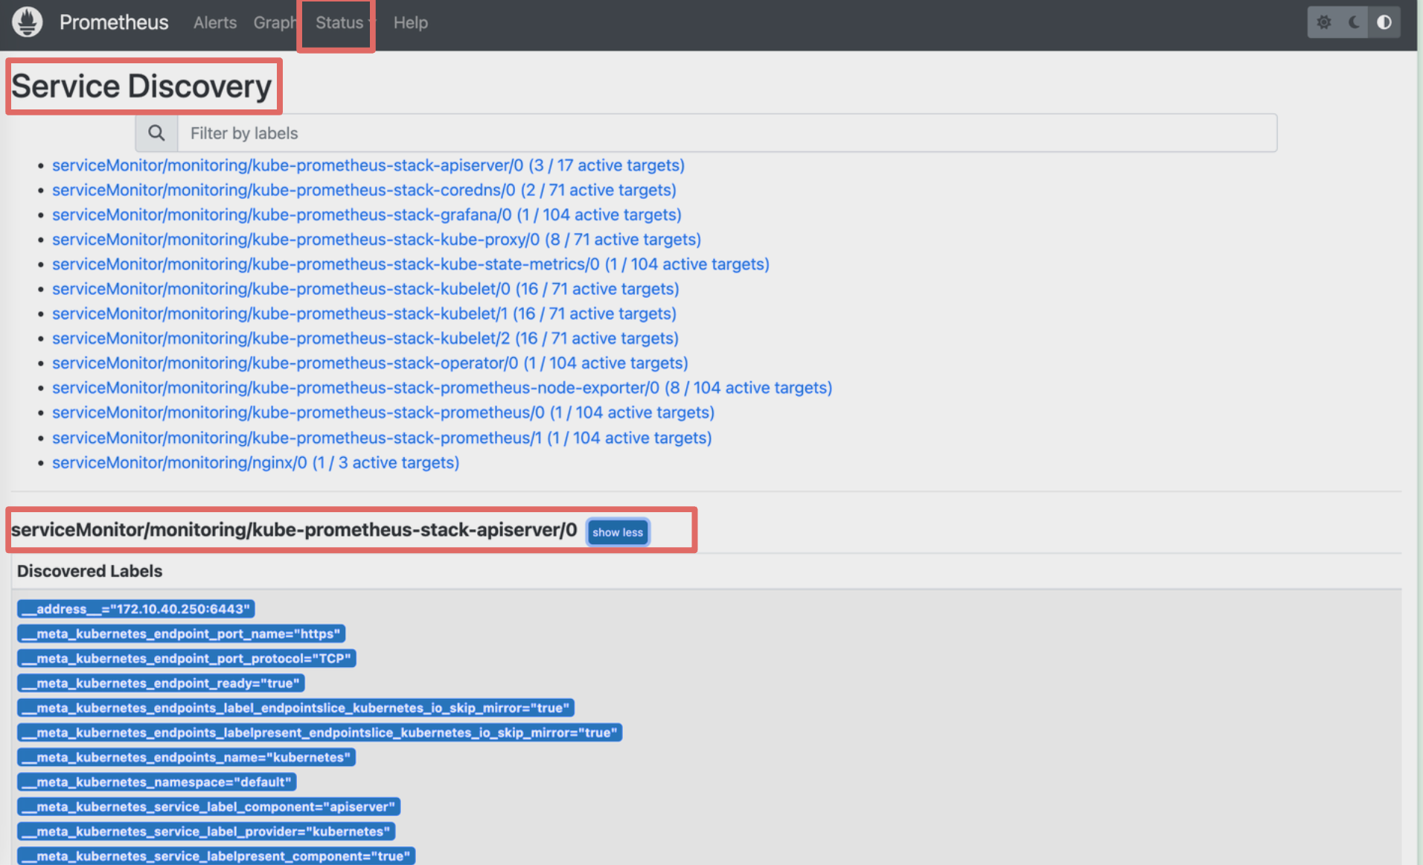Click the endpoint_port_name="https" label

181,633
